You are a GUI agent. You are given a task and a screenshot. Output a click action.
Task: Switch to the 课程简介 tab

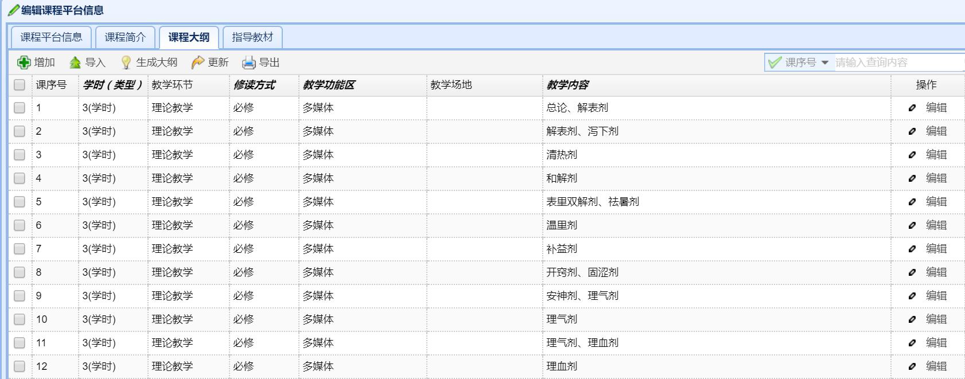click(x=125, y=37)
